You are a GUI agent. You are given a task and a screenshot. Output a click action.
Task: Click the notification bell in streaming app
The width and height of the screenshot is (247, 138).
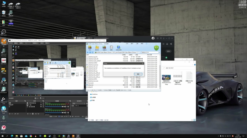click(167, 44)
